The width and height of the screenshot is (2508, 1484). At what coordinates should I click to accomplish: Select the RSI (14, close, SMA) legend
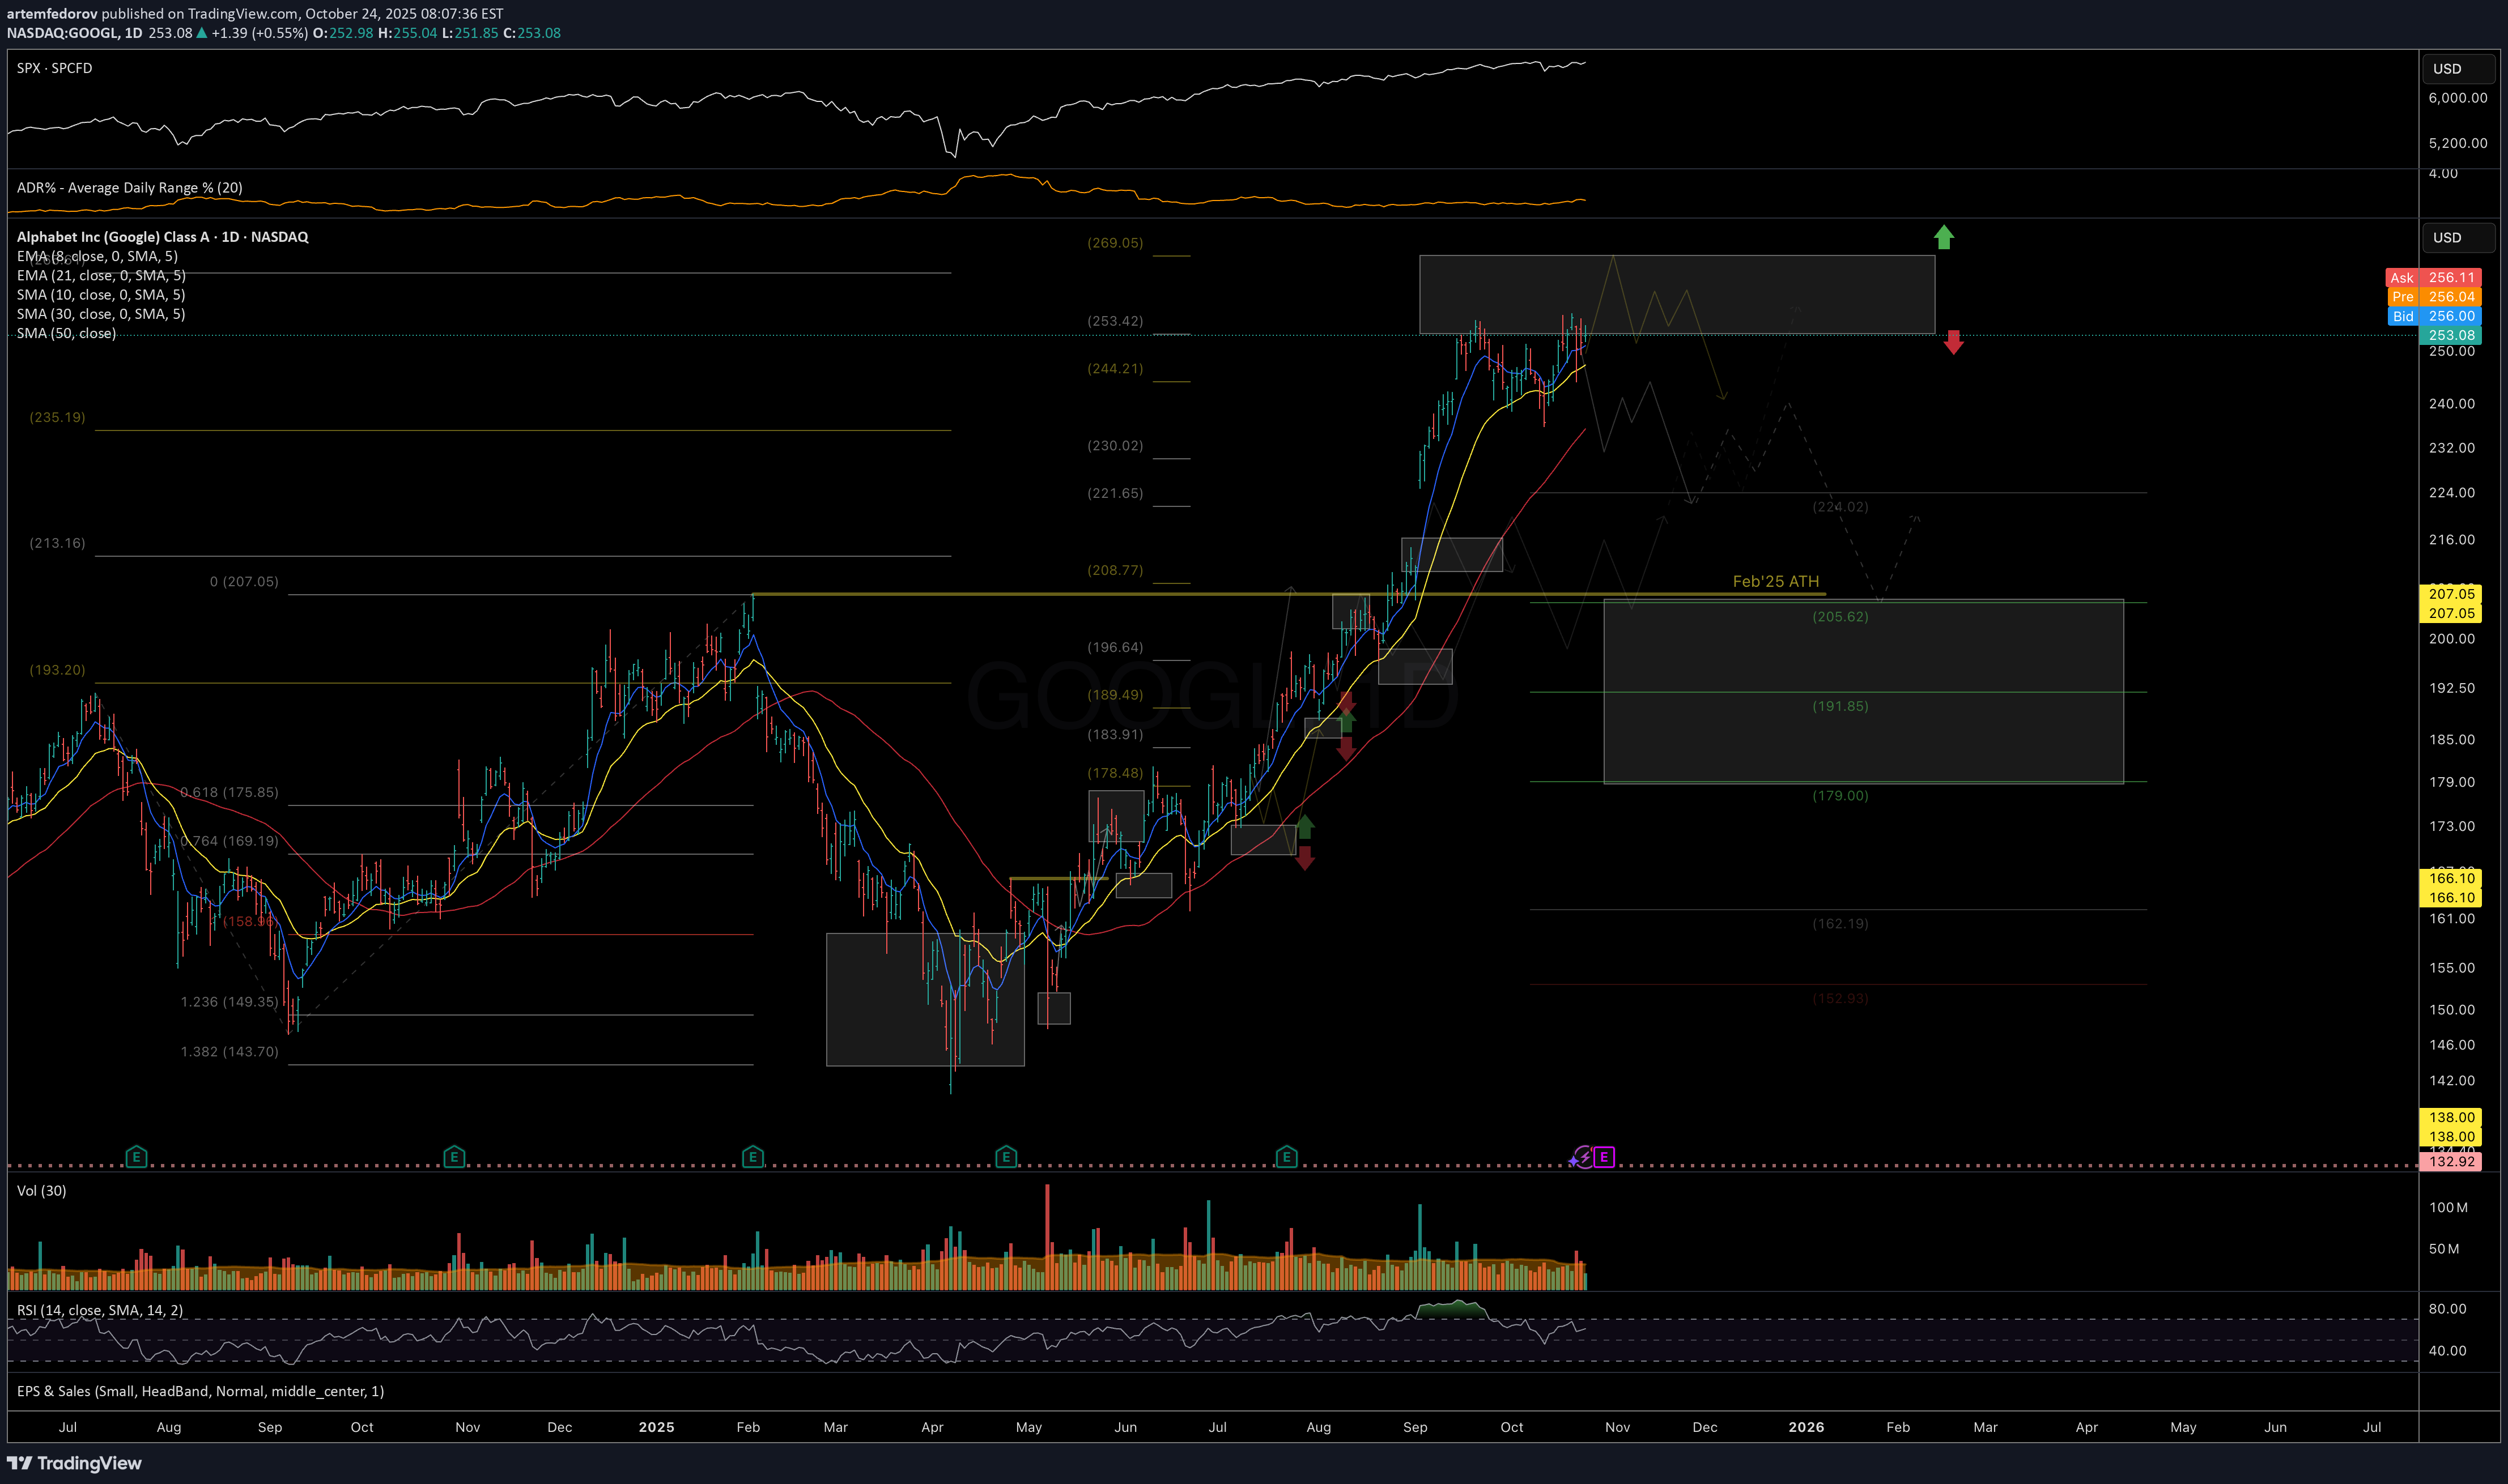pyautogui.click(x=99, y=1310)
